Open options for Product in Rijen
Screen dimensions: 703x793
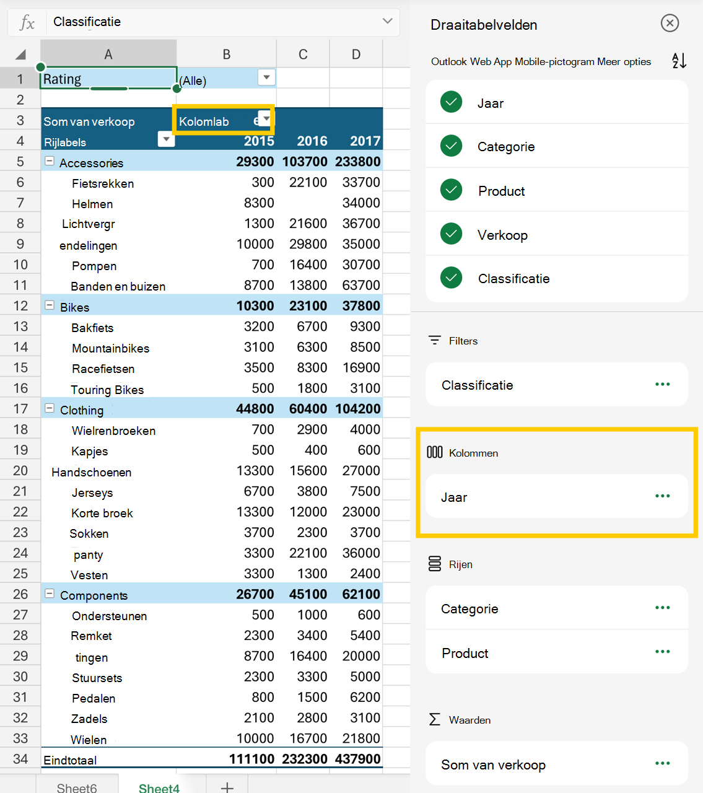(x=662, y=651)
